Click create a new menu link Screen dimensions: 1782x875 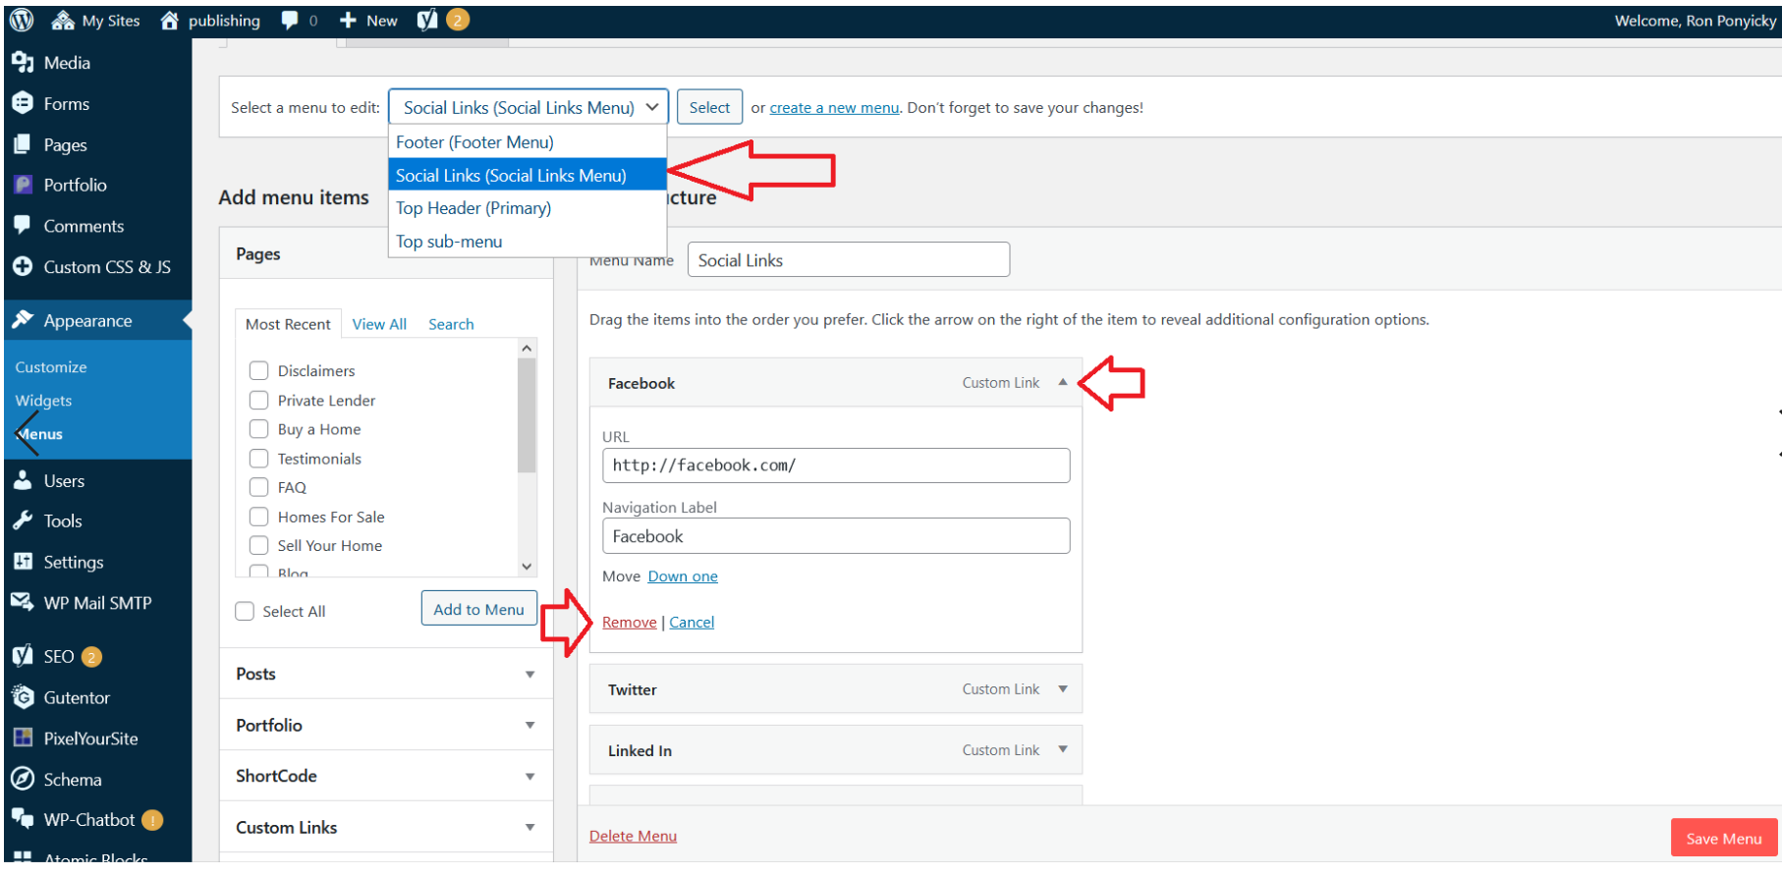834,108
